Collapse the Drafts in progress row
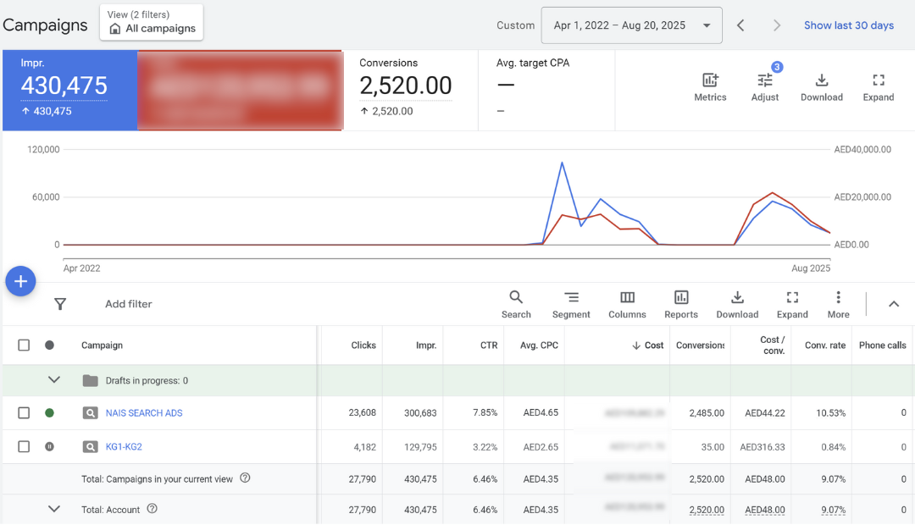Viewport: 915px width, 525px height. [x=54, y=380]
